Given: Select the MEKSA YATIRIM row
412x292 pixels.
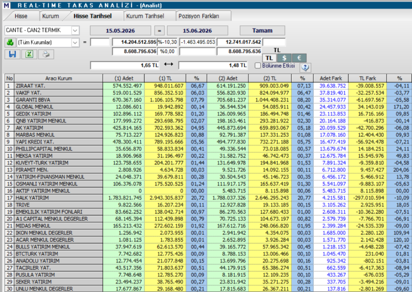Looking at the screenshot, I should coord(208,156).
